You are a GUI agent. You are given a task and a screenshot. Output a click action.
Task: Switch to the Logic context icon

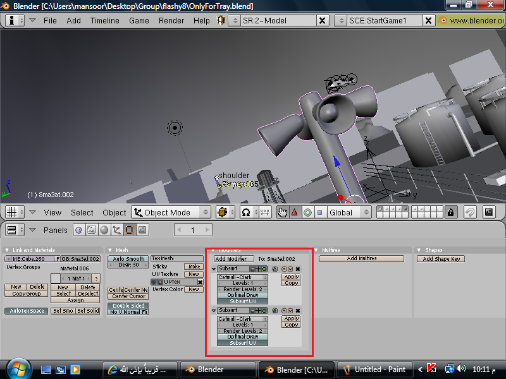coord(78,230)
